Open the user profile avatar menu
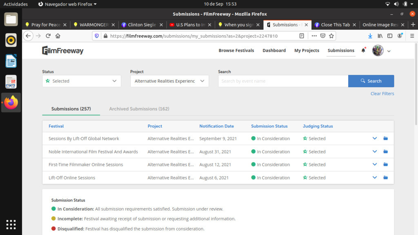This screenshot has width=418, height=235. (x=378, y=51)
